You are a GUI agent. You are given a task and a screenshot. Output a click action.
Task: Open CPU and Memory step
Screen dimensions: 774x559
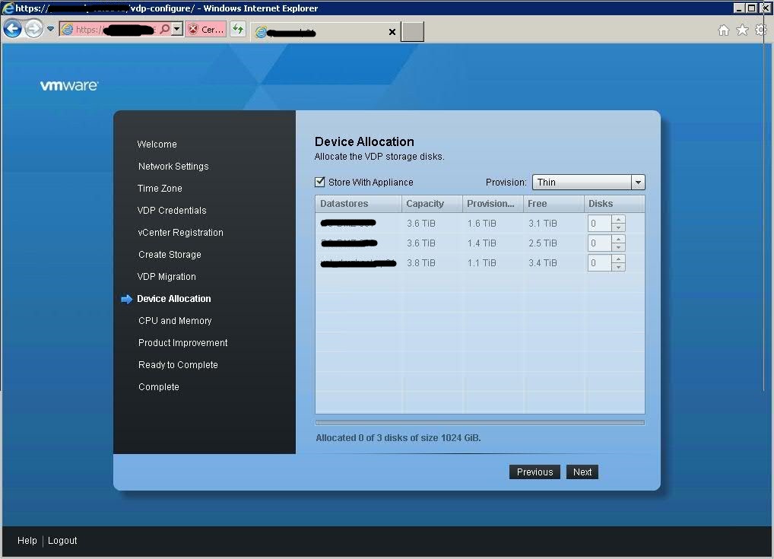click(x=175, y=321)
